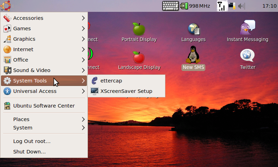Screen dimensions: 278x167
Task: Open the Languages desktop icon
Action: click(x=194, y=29)
